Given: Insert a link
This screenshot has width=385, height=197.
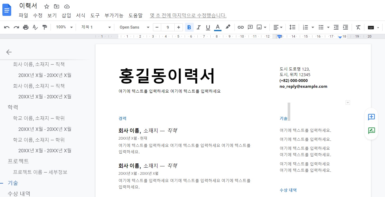Looking at the screenshot, I should pyautogui.click(x=241, y=27).
